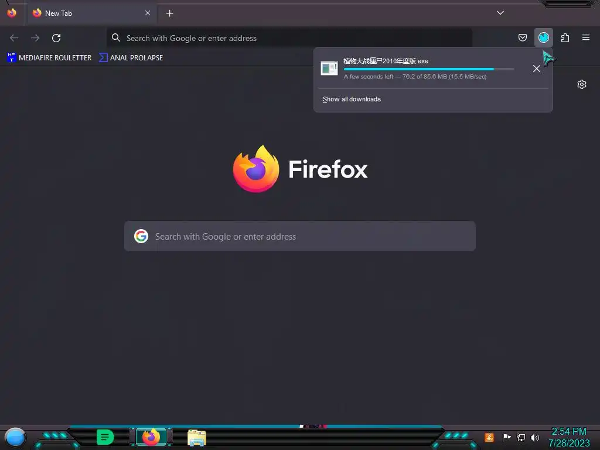Toggle the Downloads panel toolbar button

(x=544, y=37)
